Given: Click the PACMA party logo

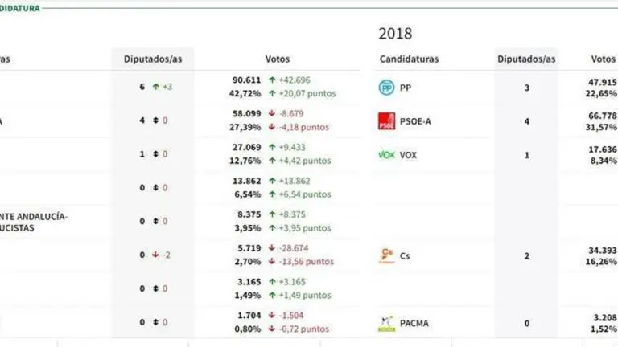Looking at the screenshot, I should pos(386,324).
